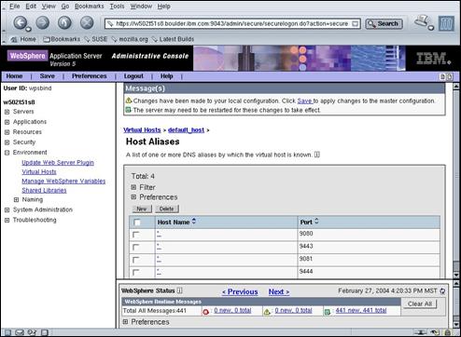This screenshot has height=337, width=461.
Task: Open the mozilla.org bookmark
Action: (130, 39)
